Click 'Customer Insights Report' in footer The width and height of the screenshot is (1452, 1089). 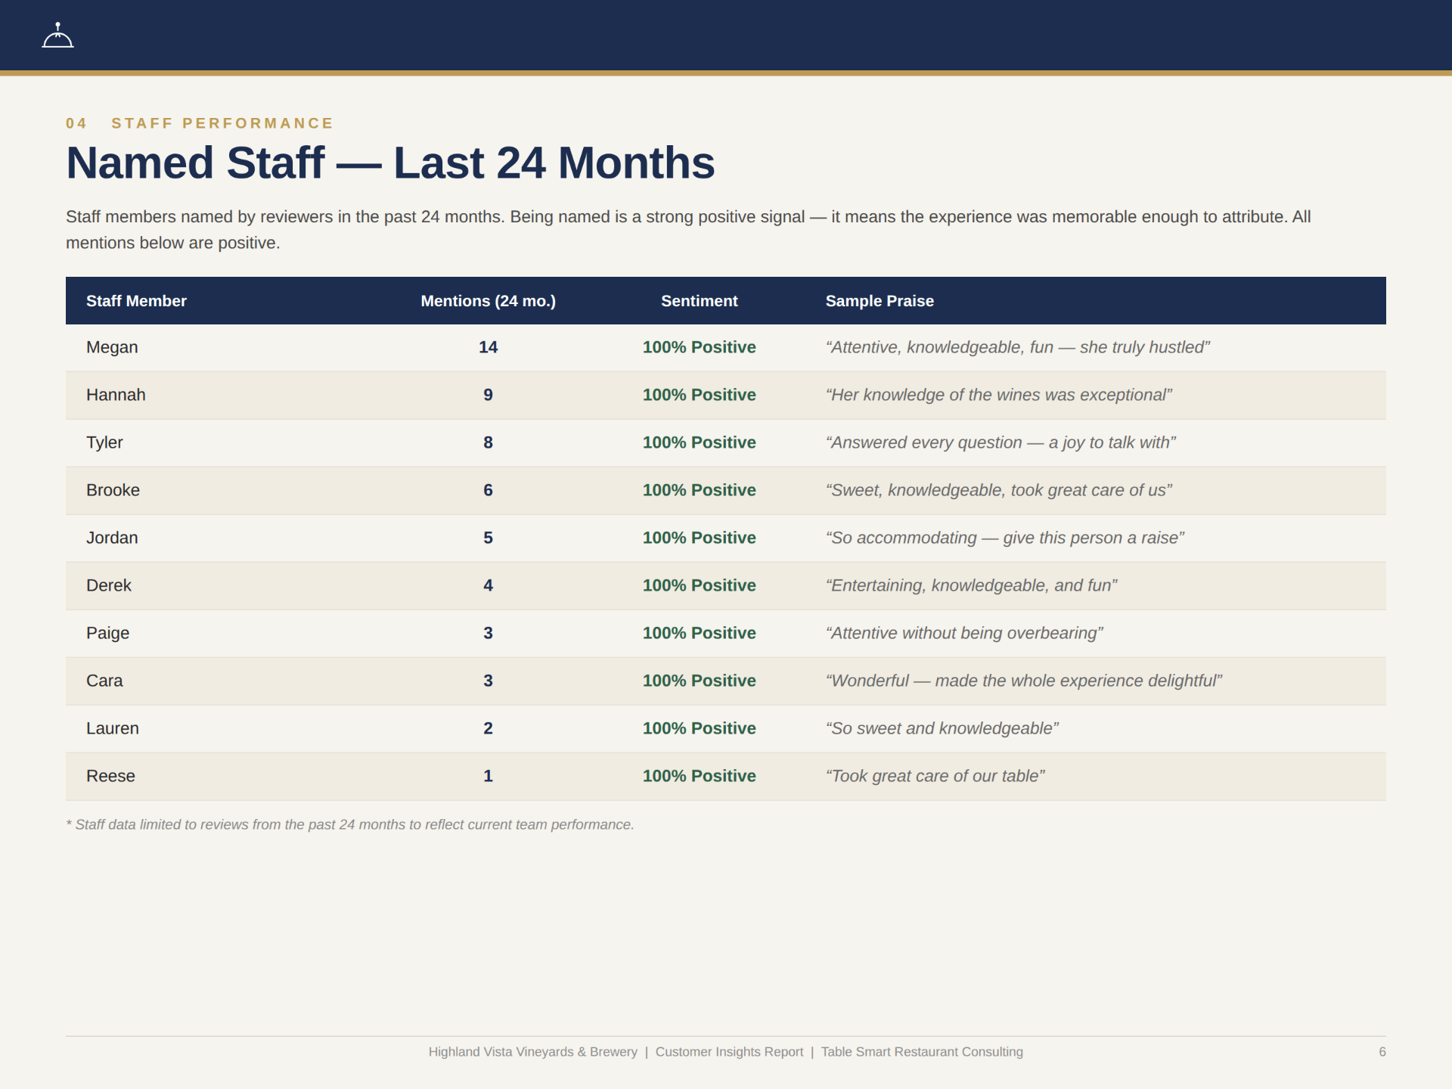729,1052
